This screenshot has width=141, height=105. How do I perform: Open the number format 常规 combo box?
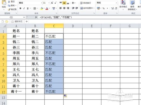pyautogui.click(x=107, y=3)
